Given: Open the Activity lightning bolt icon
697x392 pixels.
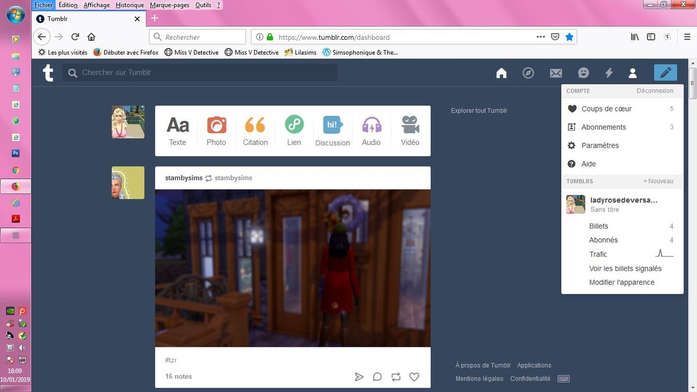Looking at the screenshot, I should coord(609,73).
